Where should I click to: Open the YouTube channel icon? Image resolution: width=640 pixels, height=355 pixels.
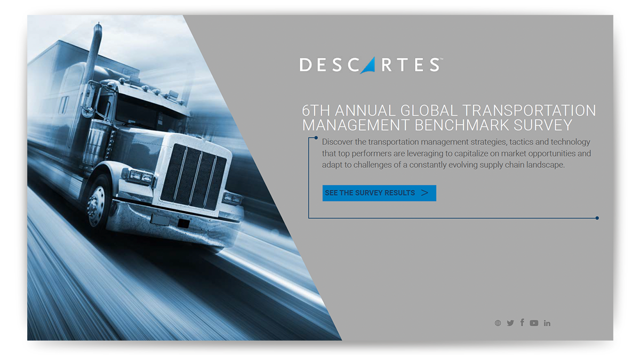pyautogui.click(x=534, y=323)
